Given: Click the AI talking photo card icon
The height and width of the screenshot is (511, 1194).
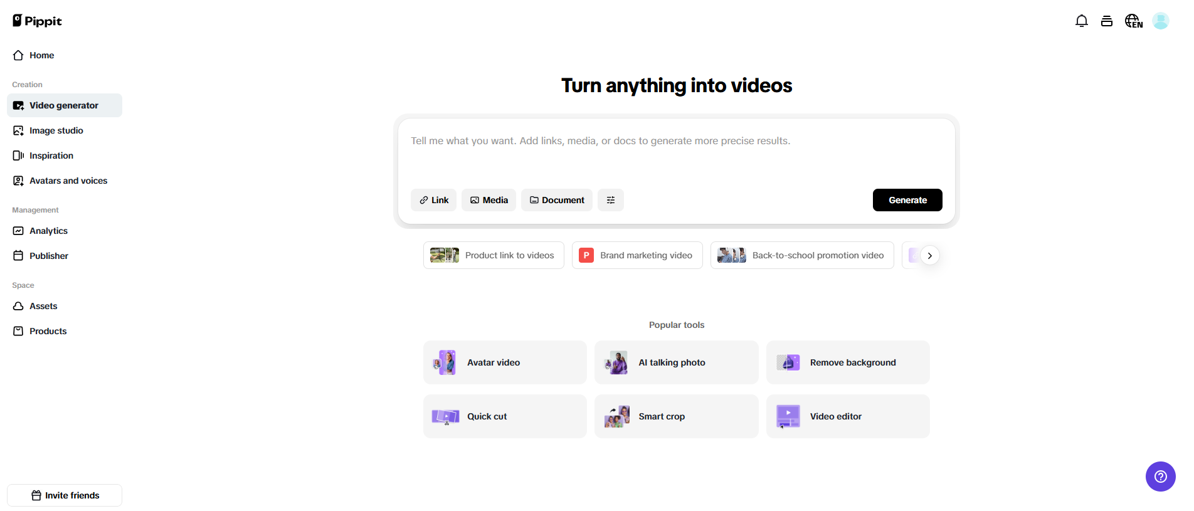Looking at the screenshot, I should pos(616,362).
